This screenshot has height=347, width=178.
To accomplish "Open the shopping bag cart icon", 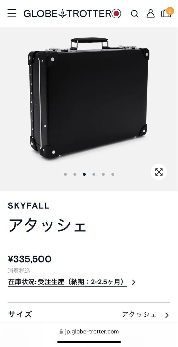I will point(166,13).
